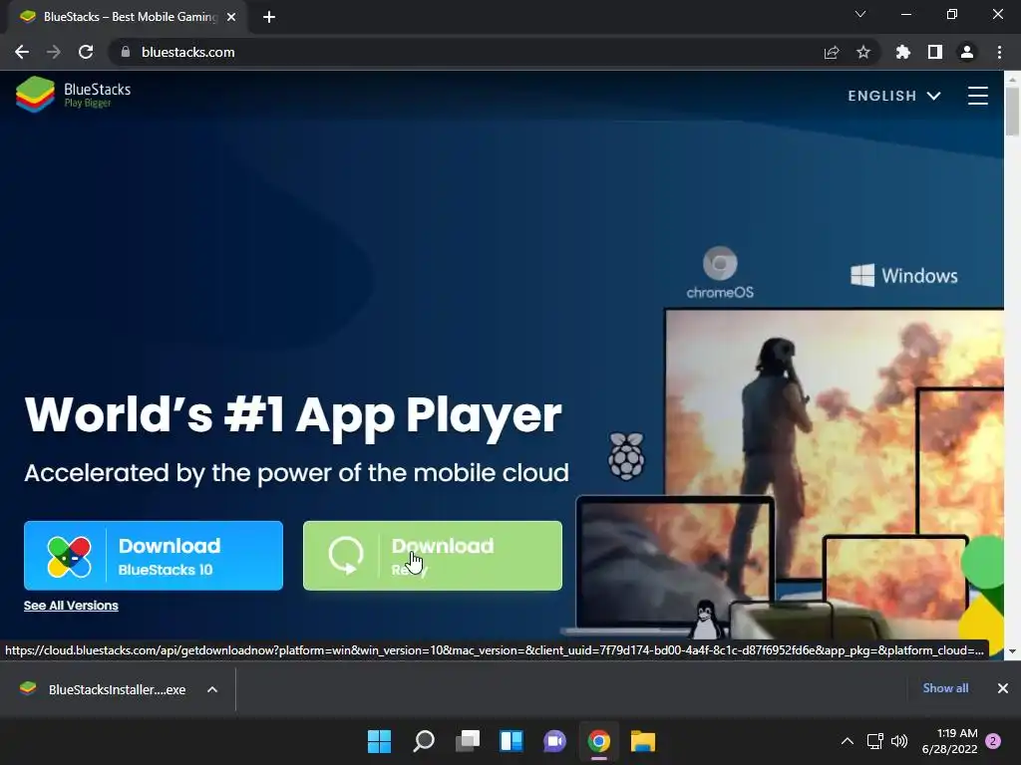The width and height of the screenshot is (1021, 765).
Task: Close the BlueStacks browser tab
Action: (x=231, y=17)
